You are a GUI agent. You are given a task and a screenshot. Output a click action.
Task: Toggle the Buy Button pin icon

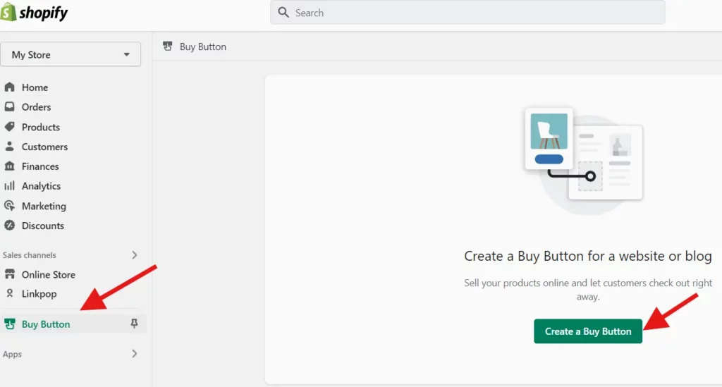[x=134, y=324]
